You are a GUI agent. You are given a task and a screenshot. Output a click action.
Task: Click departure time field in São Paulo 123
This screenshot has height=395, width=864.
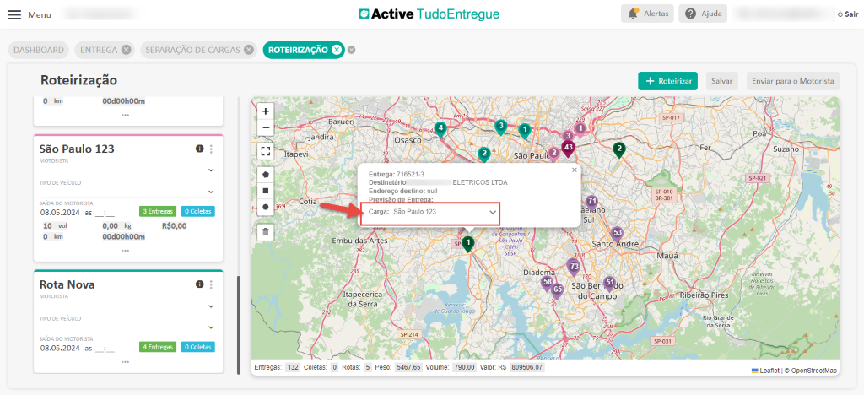pyautogui.click(x=105, y=212)
